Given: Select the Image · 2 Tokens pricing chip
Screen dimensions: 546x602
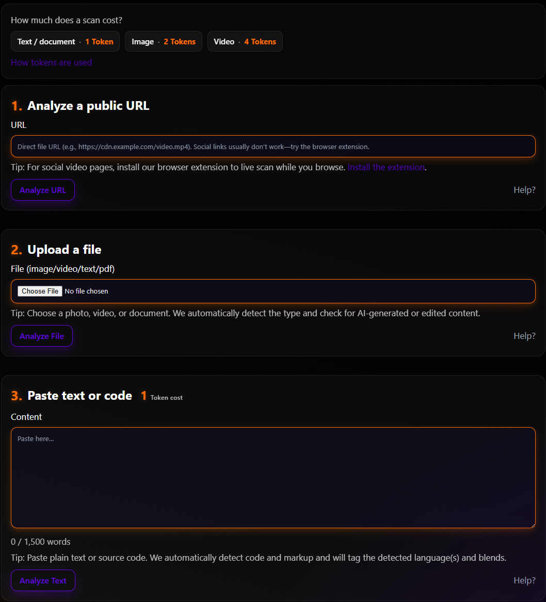Looking at the screenshot, I should [163, 41].
